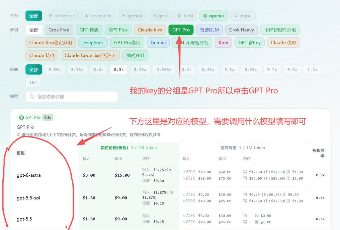This screenshot has height=230, width=340.
Task: Choose the Gemini group chip
Action: (x=158, y=43)
